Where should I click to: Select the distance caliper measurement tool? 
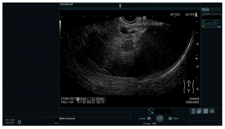pos(151,111)
